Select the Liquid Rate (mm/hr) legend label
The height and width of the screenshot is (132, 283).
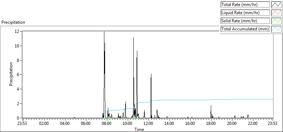click(x=245, y=13)
